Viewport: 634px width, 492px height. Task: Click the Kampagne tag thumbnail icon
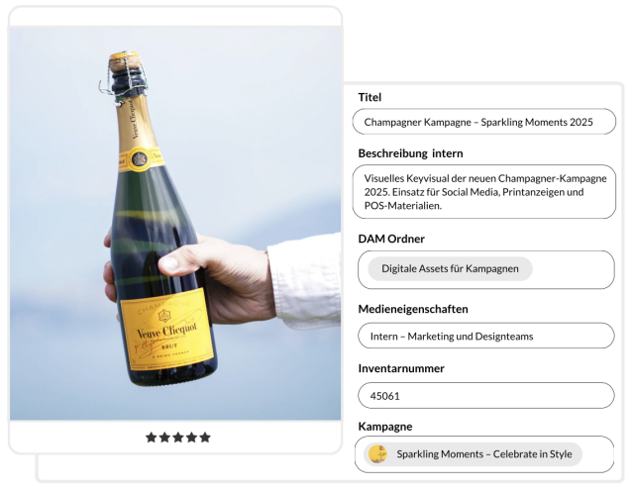[x=377, y=454]
